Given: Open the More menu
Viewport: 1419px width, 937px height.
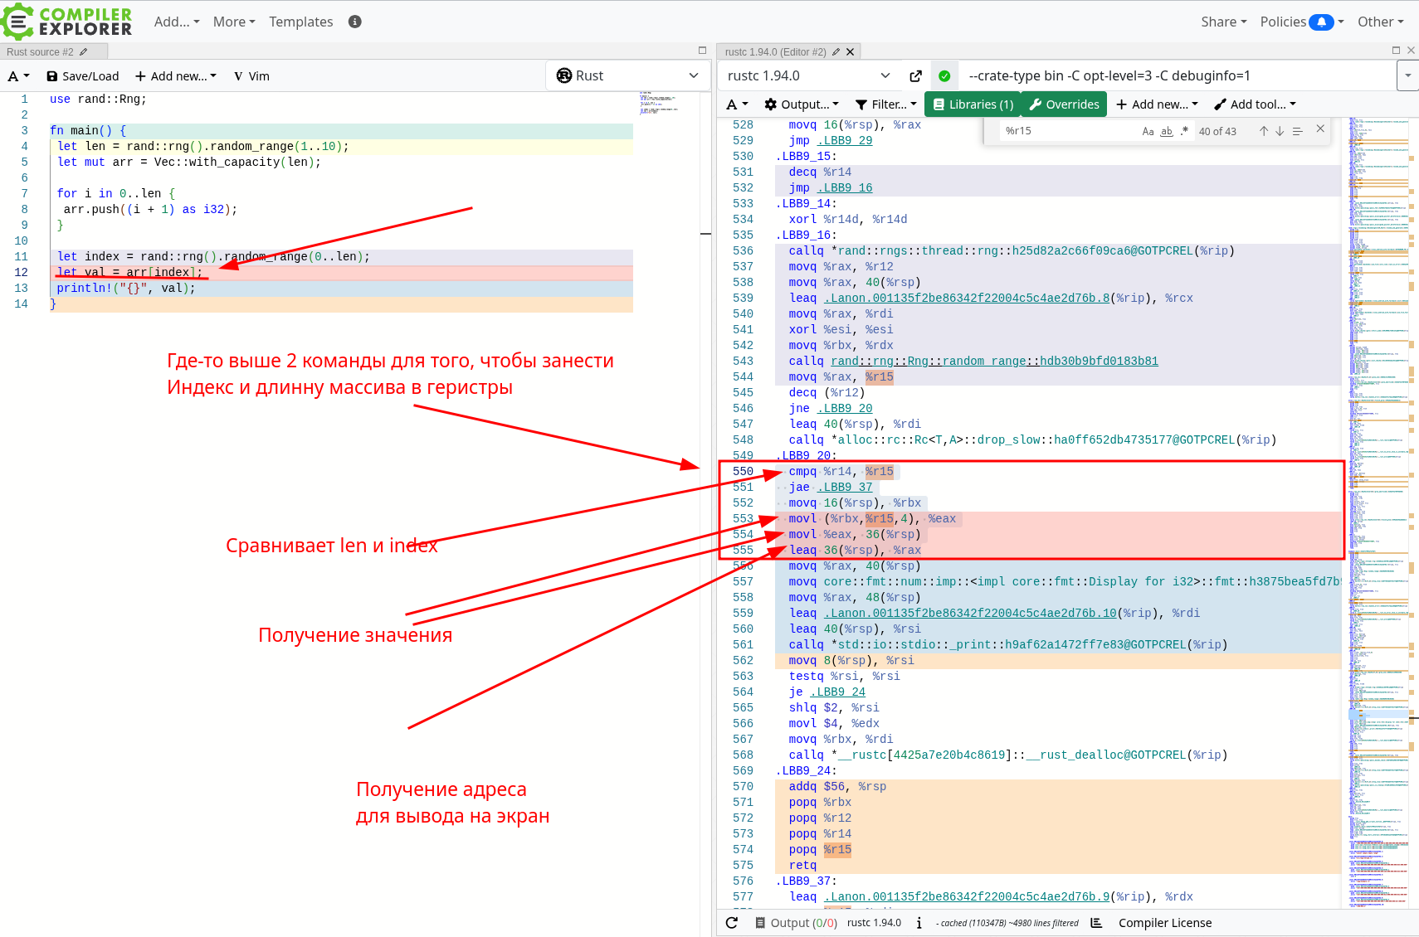Looking at the screenshot, I should point(233,22).
